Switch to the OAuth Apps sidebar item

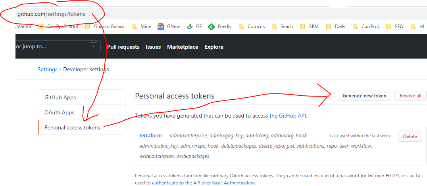60,112
